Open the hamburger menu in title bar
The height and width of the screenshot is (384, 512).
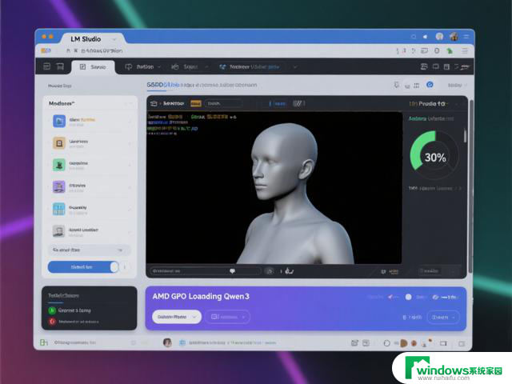pos(466,37)
